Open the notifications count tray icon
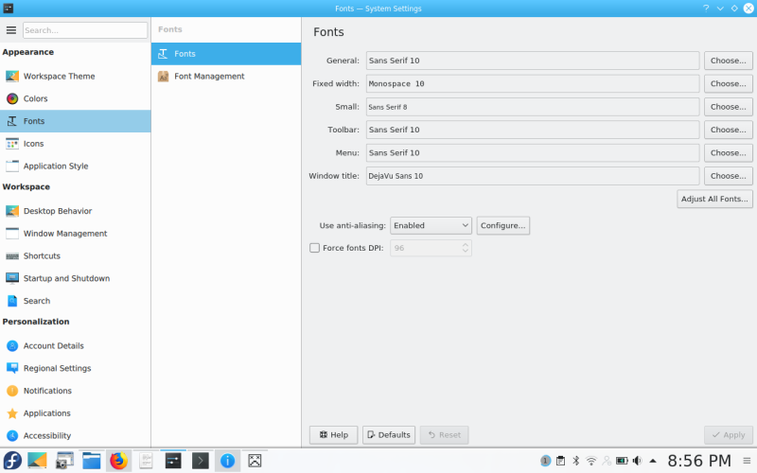This screenshot has width=757, height=473. [x=545, y=461]
